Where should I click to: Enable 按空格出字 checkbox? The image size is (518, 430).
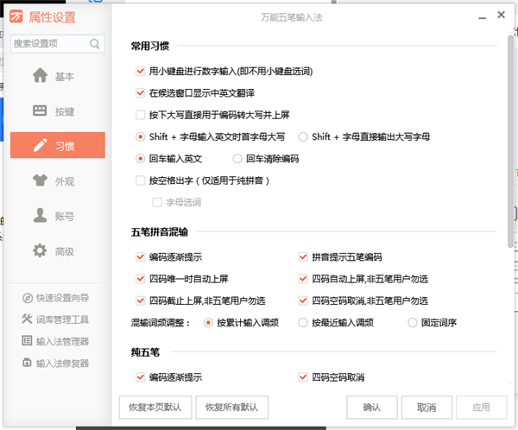pyautogui.click(x=141, y=180)
